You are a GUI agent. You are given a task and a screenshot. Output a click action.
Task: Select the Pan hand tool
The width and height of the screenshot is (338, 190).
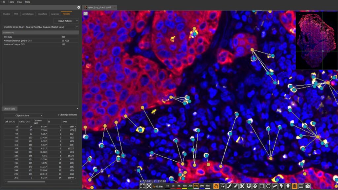click(216, 186)
